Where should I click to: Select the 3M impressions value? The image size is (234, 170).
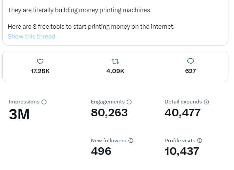(x=19, y=114)
